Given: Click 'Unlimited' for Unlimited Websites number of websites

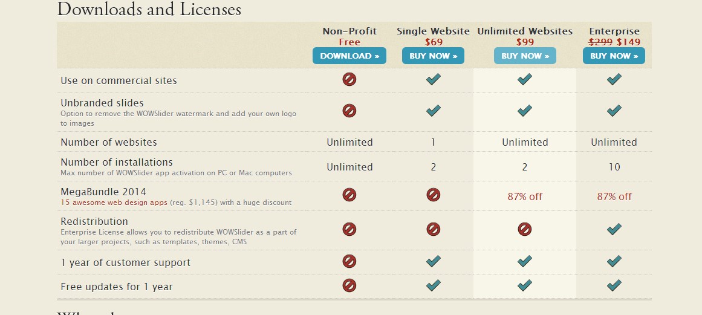Looking at the screenshot, I should [525, 142].
